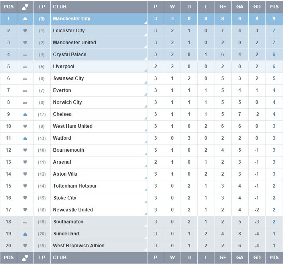The width and height of the screenshot is (283, 264).
Task: Click the movement arrows icon in top header
Action: (25, 7)
